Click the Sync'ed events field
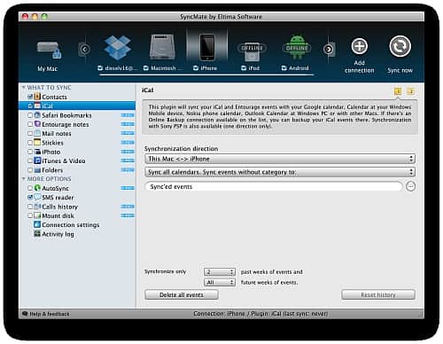This screenshot has height=344, width=443. (274, 187)
